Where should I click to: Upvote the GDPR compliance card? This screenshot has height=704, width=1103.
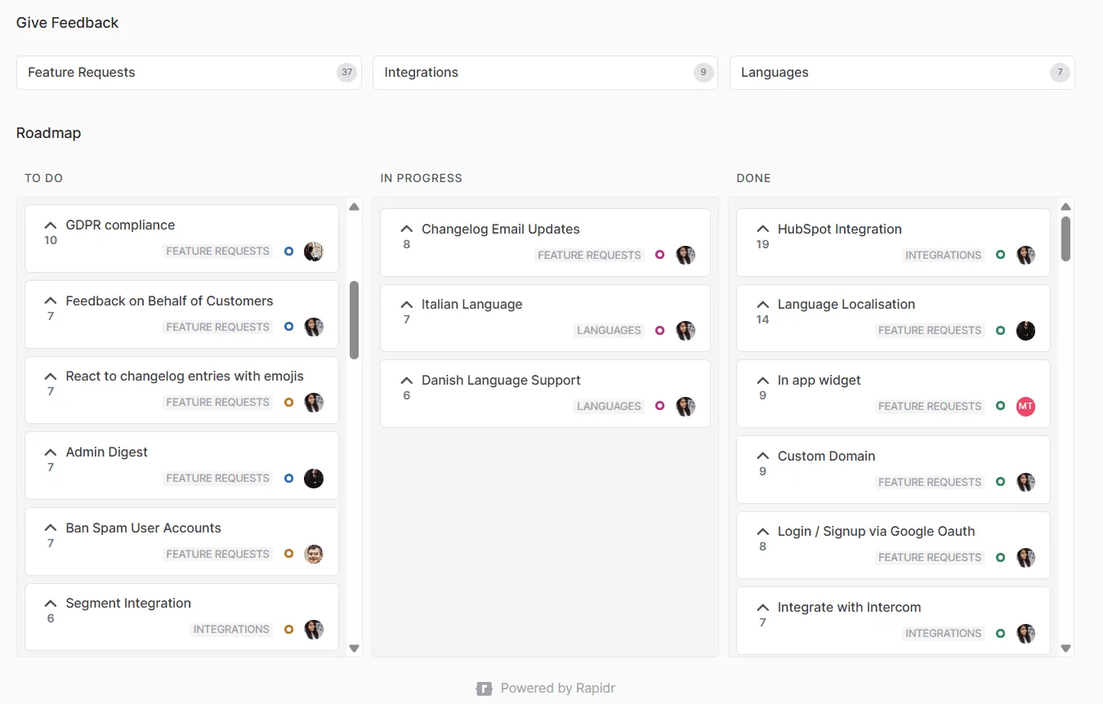(x=51, y=225)
